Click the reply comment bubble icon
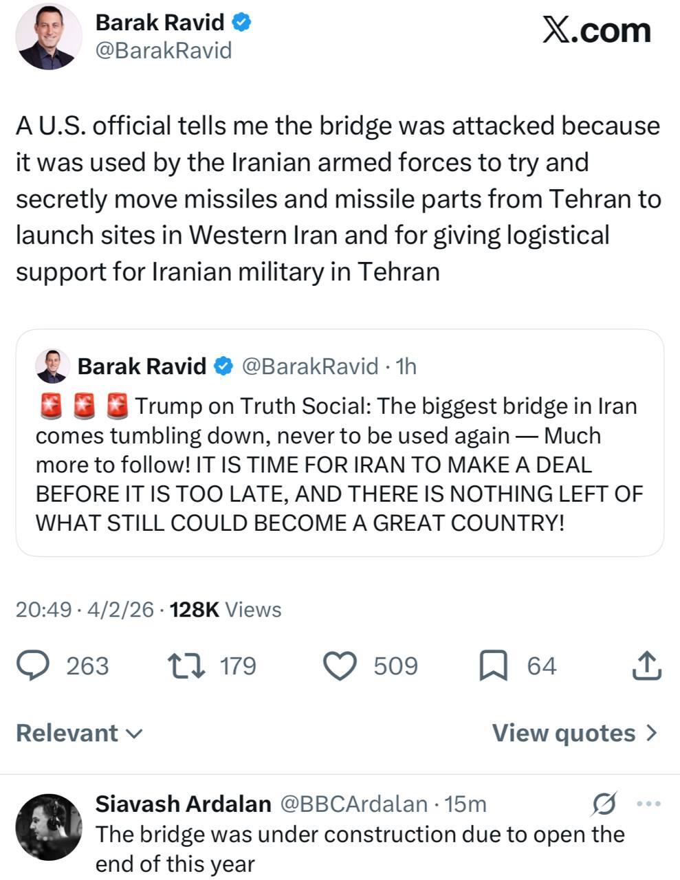This screenshot has height=880, width=680. pos(32,665)
